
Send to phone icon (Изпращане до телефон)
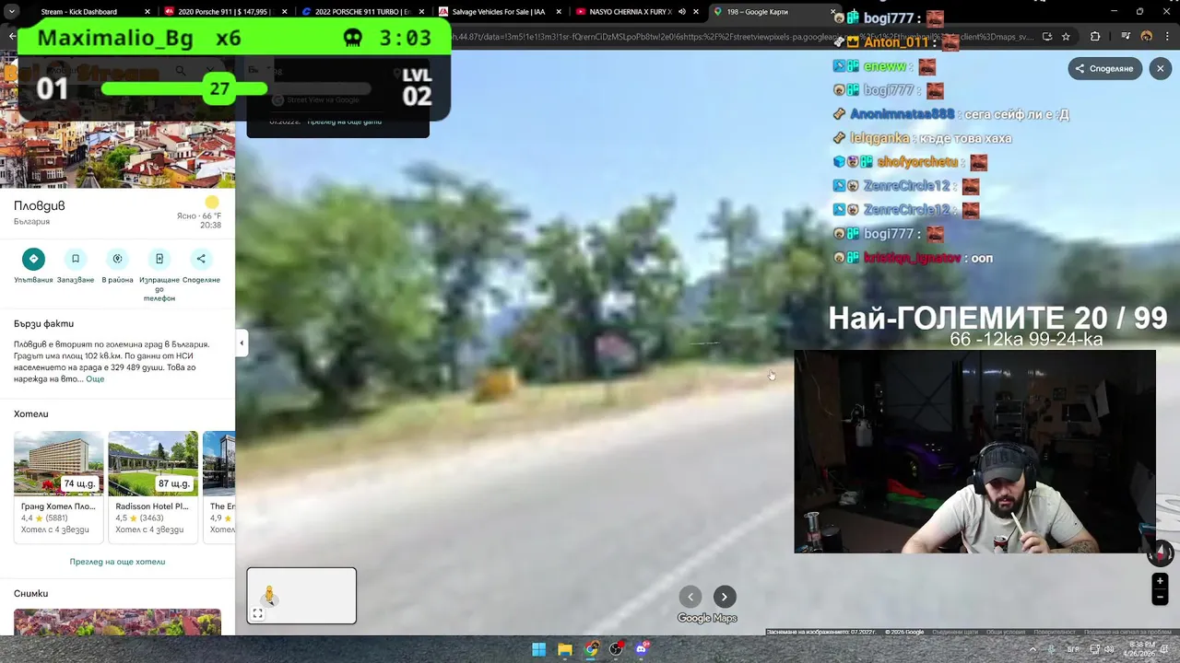(x=159, y=259)
